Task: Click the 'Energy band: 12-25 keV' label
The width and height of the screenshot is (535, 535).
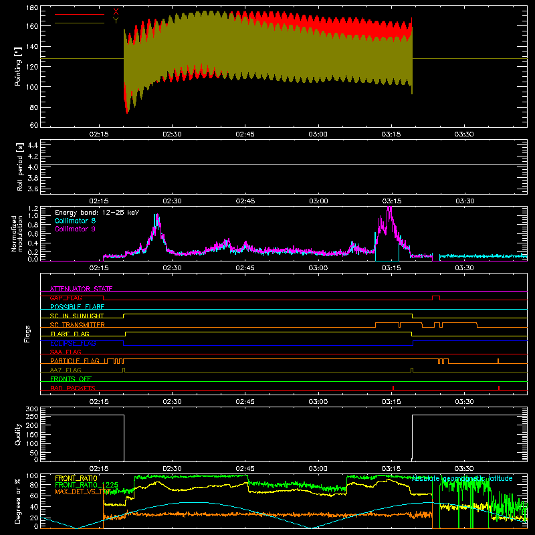Action: point(97,213)
